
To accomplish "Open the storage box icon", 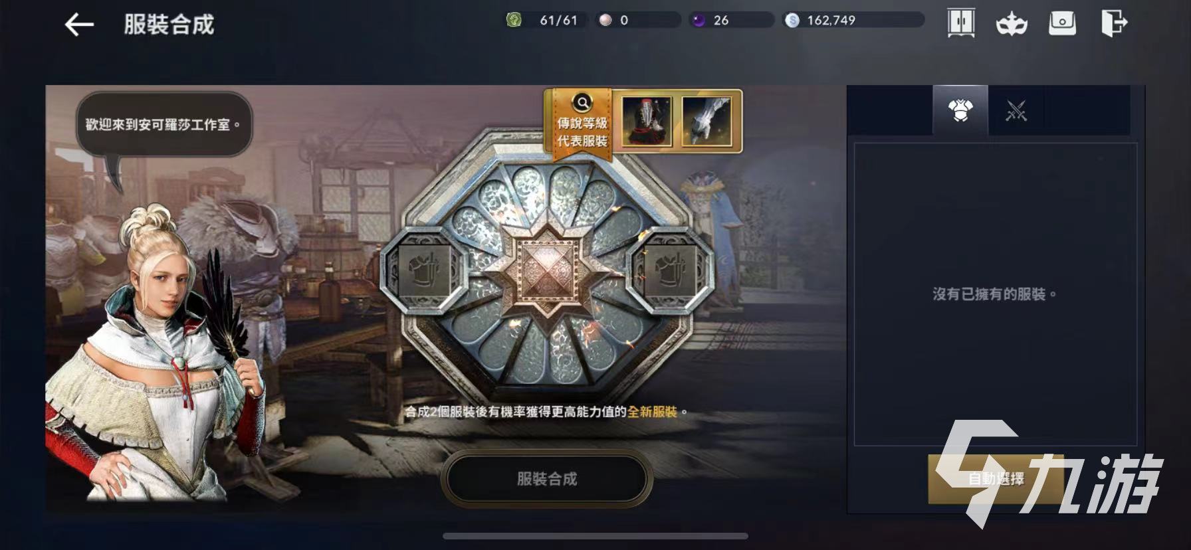I will pyautogui.click(x=1062, y=23).
